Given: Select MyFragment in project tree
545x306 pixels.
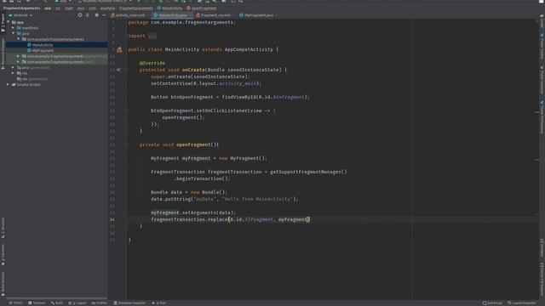Looking at the screenshot, I should tap(43, 51).
